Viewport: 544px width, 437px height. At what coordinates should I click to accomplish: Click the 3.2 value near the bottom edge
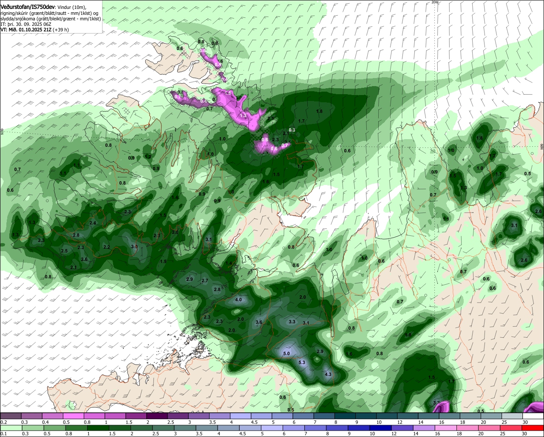[x=436, y=402]
